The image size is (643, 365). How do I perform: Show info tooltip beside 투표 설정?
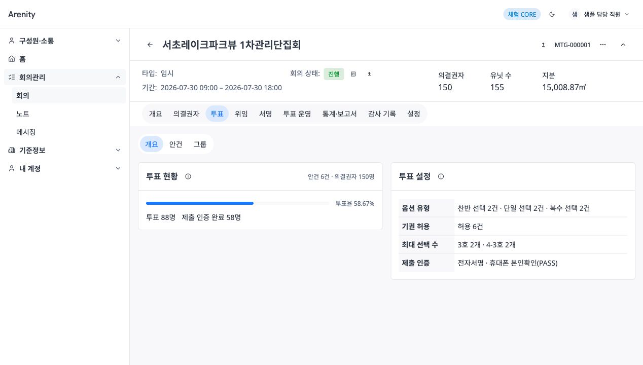click(x=441, y=176)
